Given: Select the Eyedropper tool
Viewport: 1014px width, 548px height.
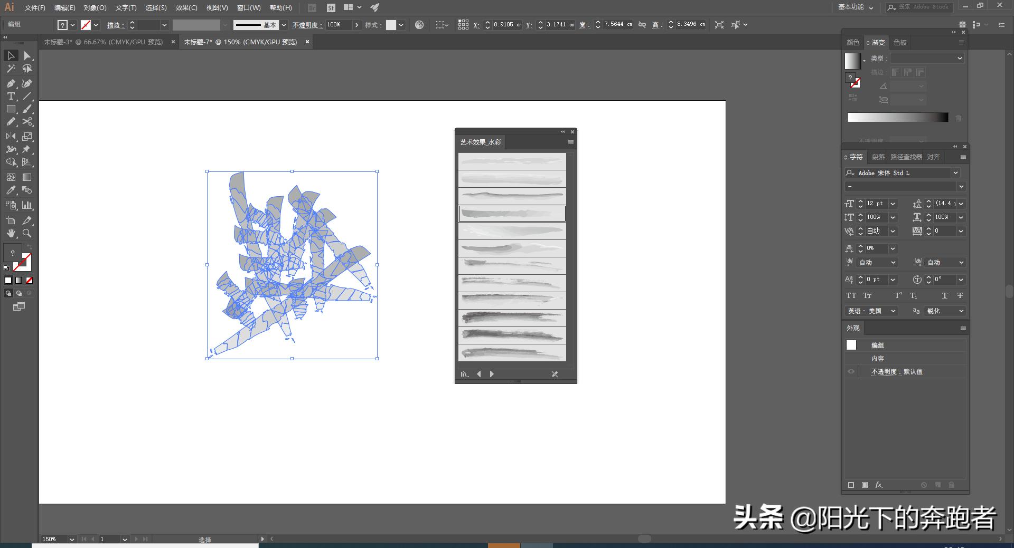Looking at the screenshot, I should point(11,190).
